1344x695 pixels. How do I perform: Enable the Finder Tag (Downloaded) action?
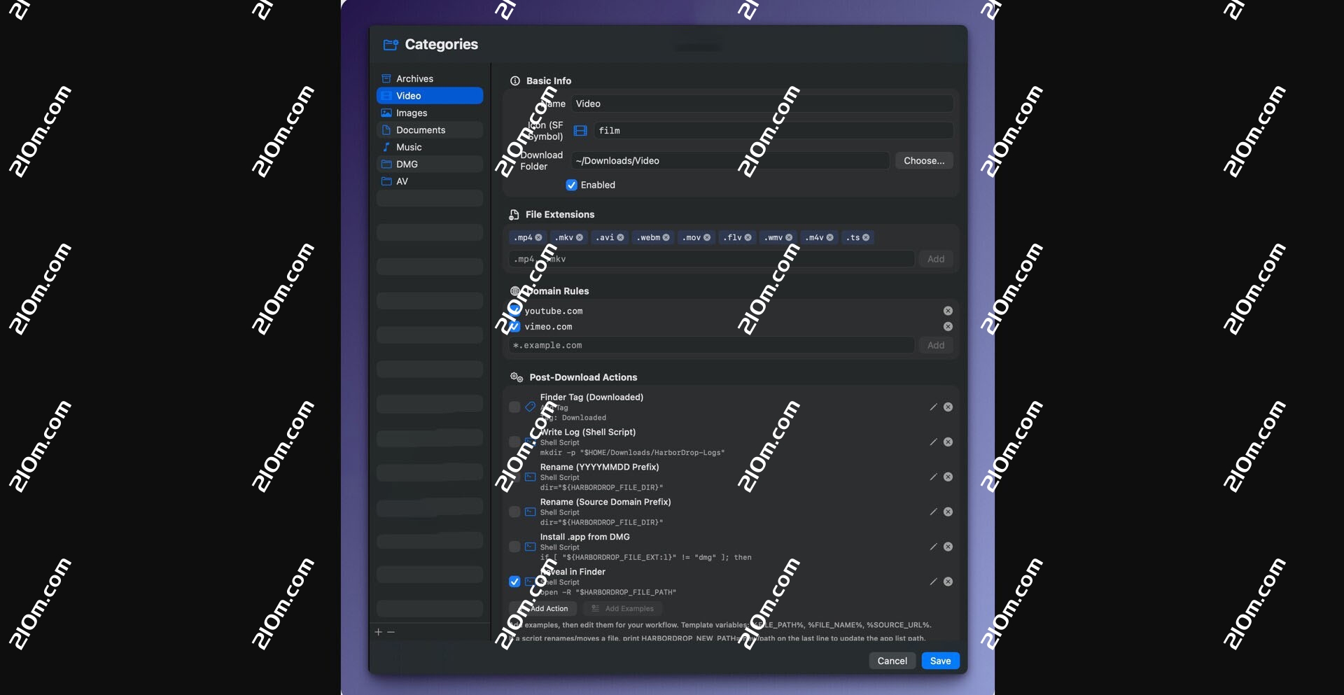[x=516, y=407]
